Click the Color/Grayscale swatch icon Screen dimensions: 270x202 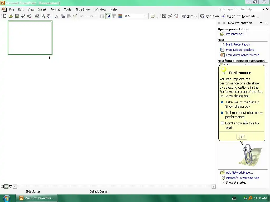tap(120, 16)
